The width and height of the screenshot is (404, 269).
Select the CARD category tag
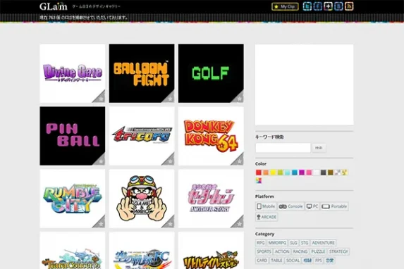pyautogui.click(x=262, y=261)
